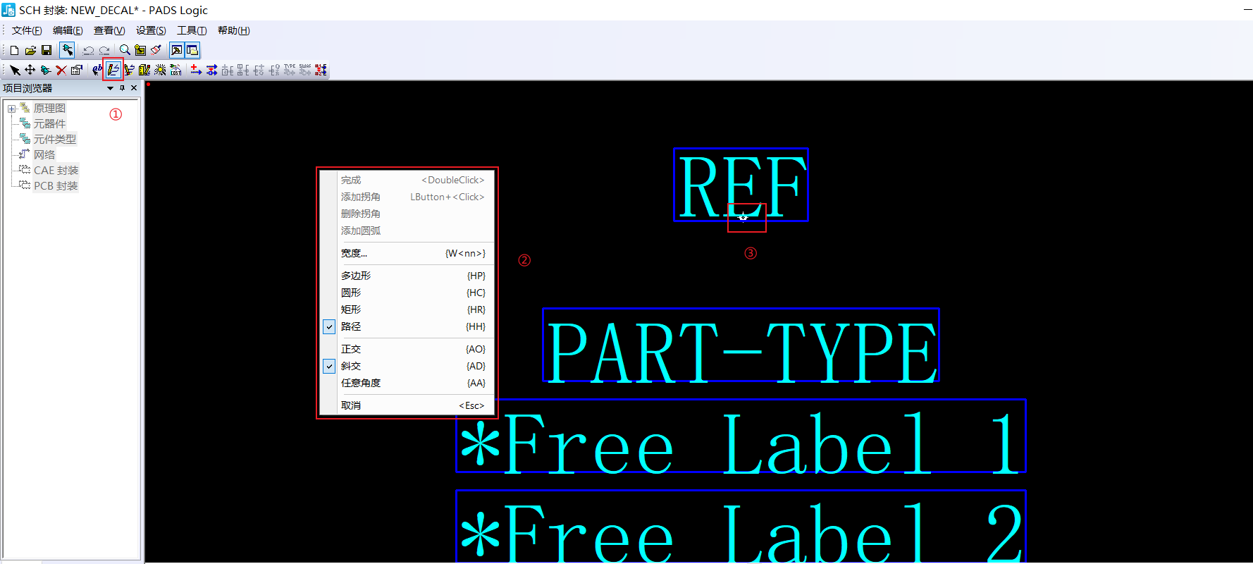Choose the Delete red X tool
This screenshot has height=564, width=1253.
(61, 70)
